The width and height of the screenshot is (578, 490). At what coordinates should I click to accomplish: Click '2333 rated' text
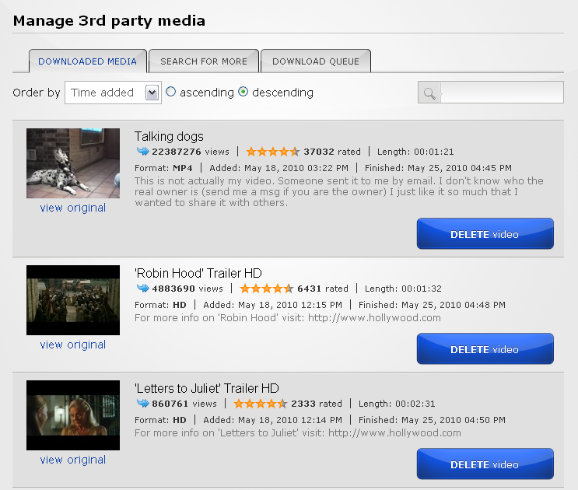[x=317, y=404]
